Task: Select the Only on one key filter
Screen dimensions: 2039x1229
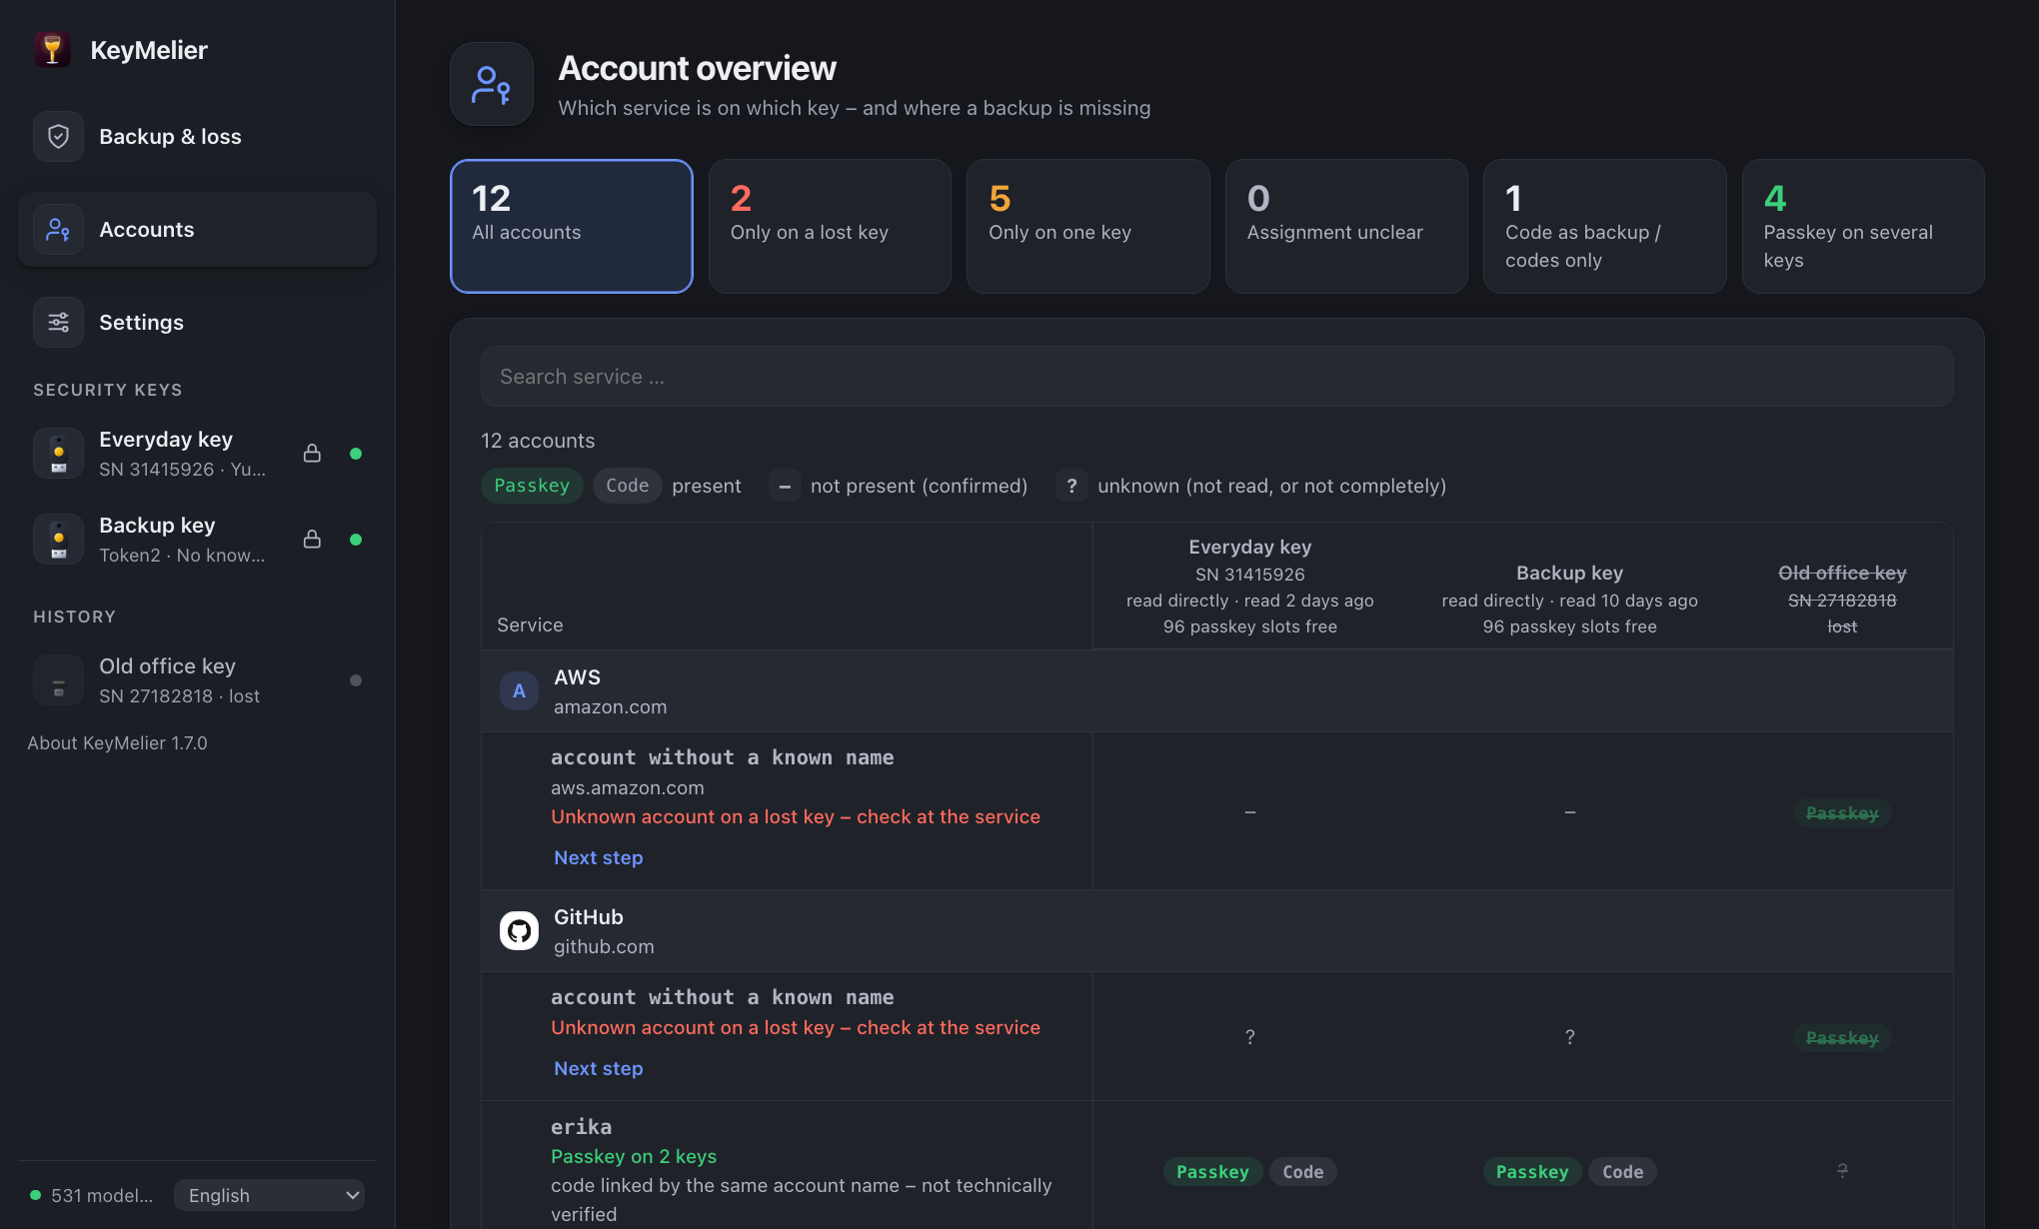Action: 1088,226
